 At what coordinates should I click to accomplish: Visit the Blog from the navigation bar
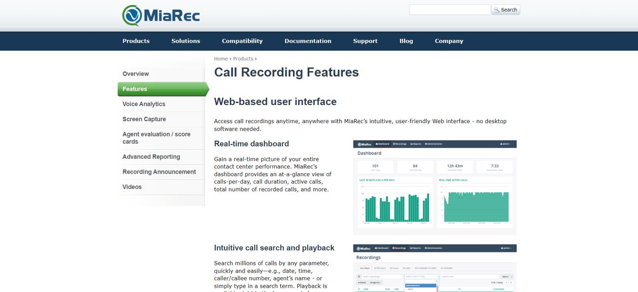[x=406, y=41]
